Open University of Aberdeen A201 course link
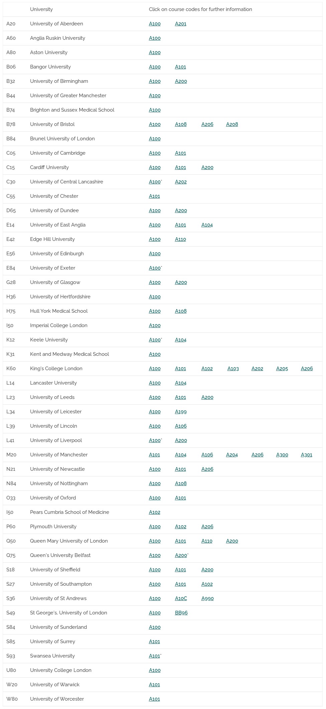326x709 pixels. [x=181, y=24]
